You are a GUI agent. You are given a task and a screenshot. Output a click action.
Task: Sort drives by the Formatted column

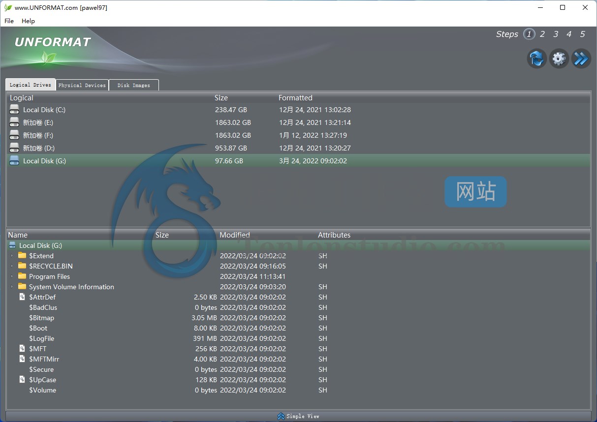(295, 98)
